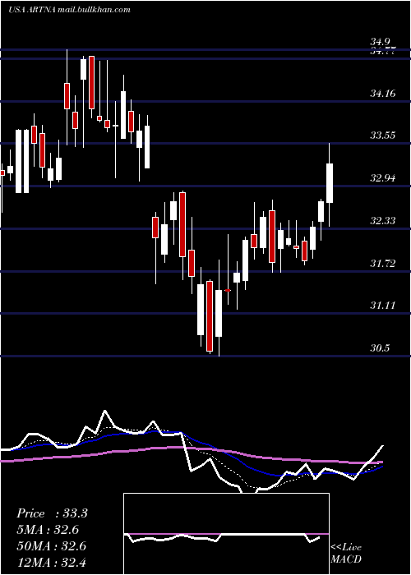The height and width of the screenshot is (575, 411).
Task: Click the '50MA : 32.6' readout
Action: (52, 546)
